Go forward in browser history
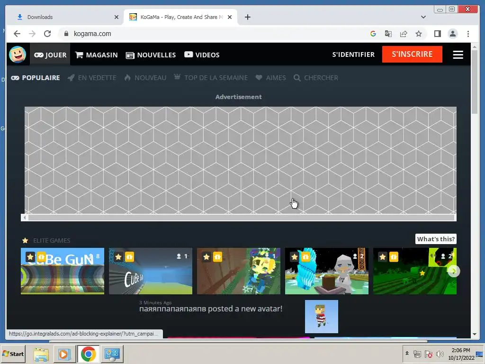 [32, 34]
